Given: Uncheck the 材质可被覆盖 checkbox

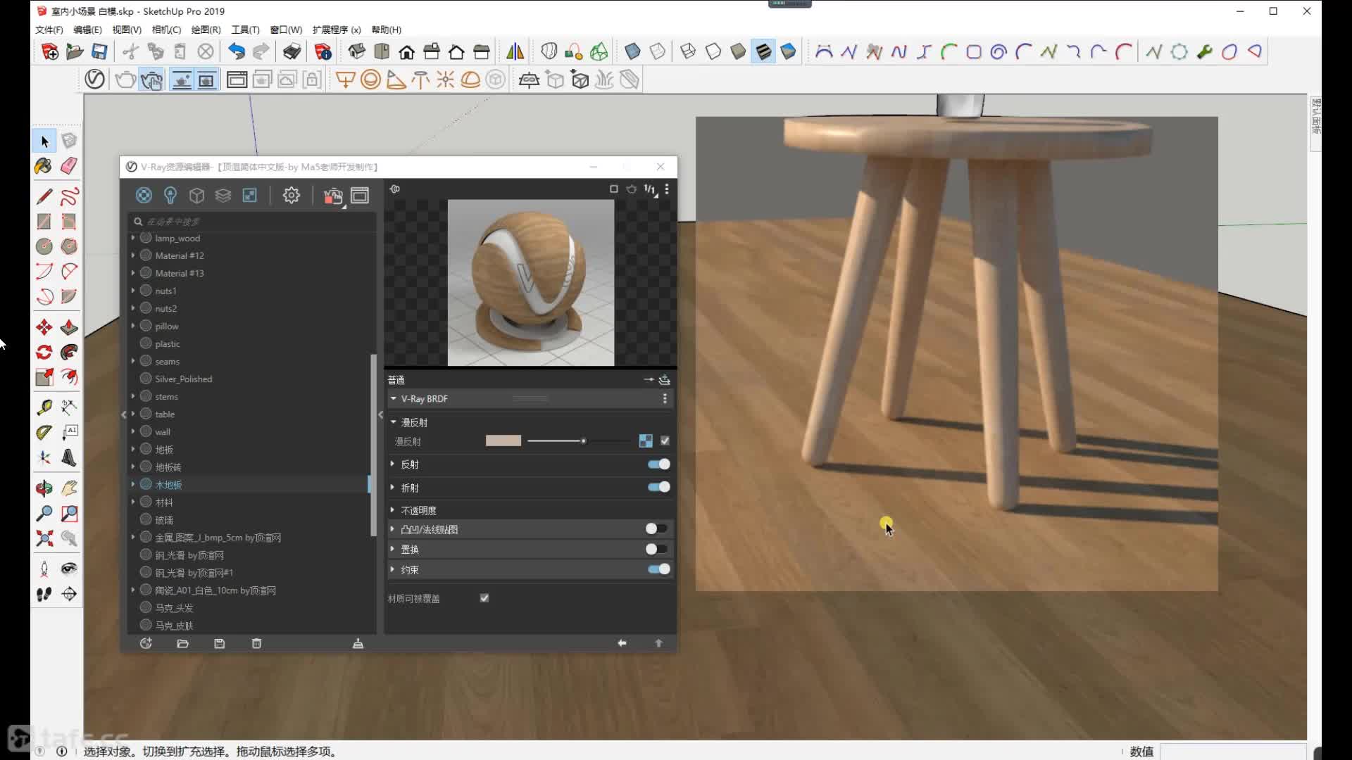Looking at the screenshot, I should [484, 598].
